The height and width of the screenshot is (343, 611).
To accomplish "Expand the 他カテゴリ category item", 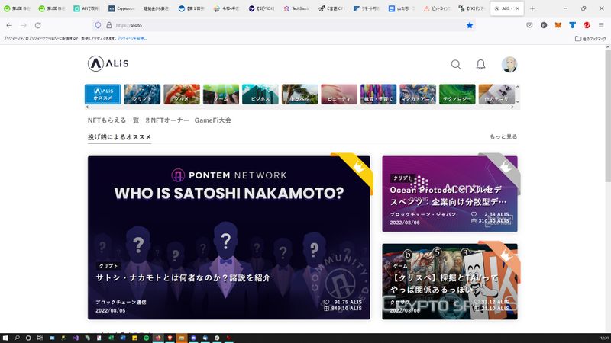I will [496, 94].
